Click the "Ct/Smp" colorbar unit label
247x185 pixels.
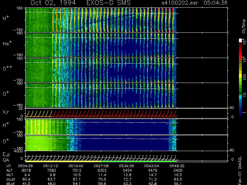pos(244,26)
